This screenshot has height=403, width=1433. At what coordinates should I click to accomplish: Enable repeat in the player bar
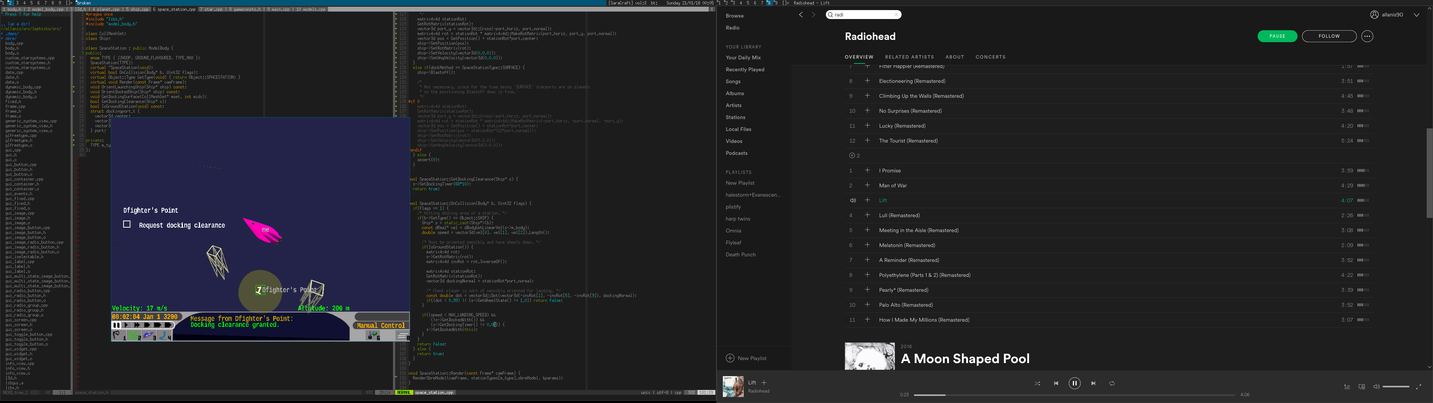(x=1111, y=384)
